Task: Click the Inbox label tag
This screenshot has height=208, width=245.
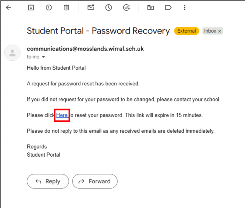Action: click(x=210, y=31)
